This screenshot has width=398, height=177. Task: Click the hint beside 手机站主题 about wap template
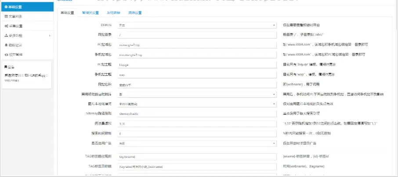309,75
